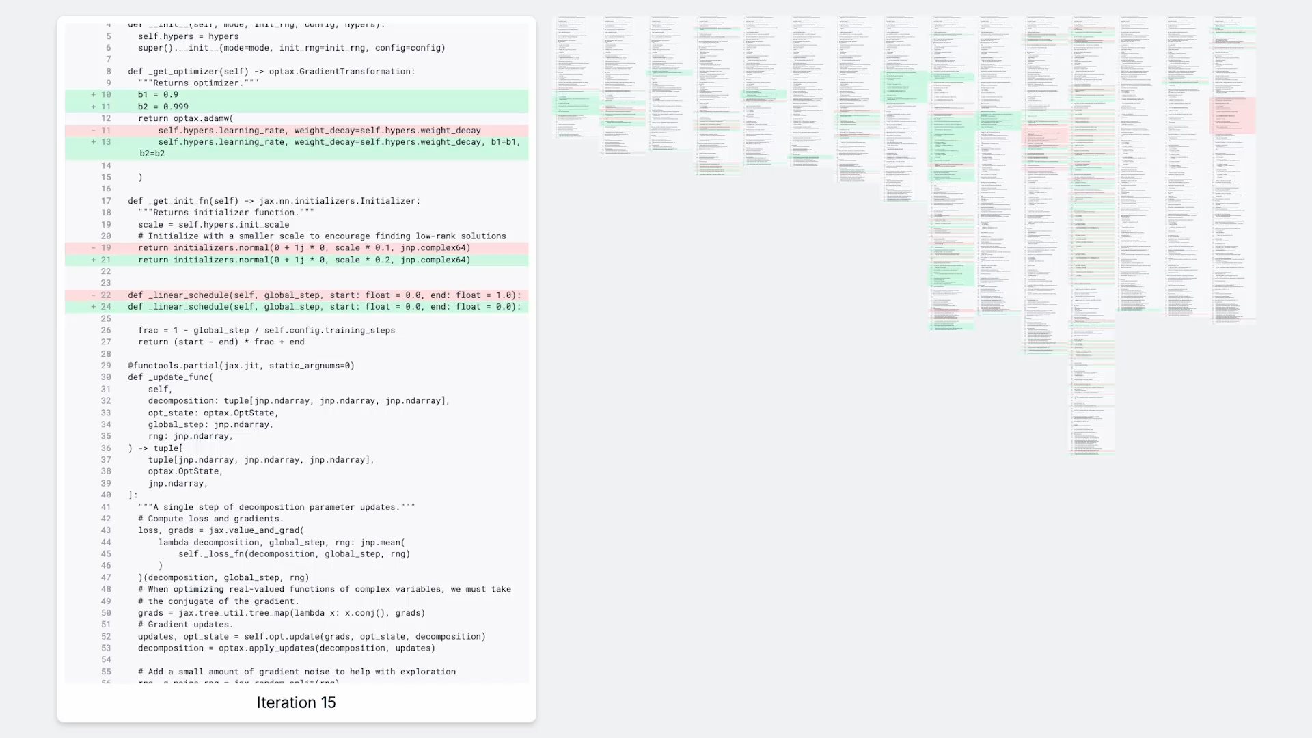Click the red removed block in rightmost thumbnail
Image resolution: width=1312 pixels, height=738 pixels.
(x=1233, y=115)
